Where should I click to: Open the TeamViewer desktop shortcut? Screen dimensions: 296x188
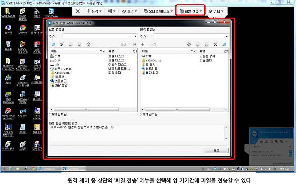52,13
